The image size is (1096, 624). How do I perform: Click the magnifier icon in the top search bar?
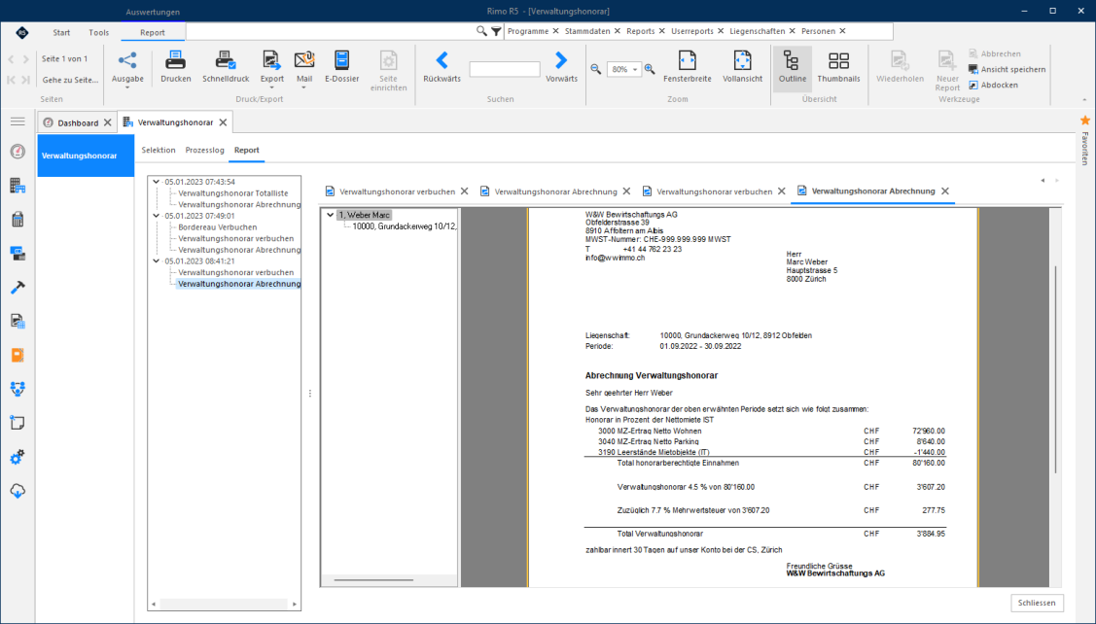481,31
